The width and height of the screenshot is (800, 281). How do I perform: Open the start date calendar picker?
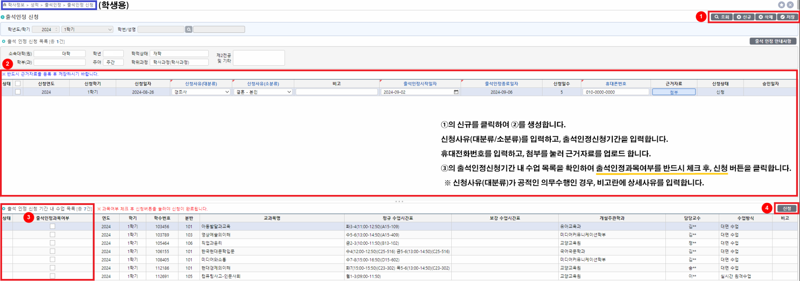click(456, 92)
